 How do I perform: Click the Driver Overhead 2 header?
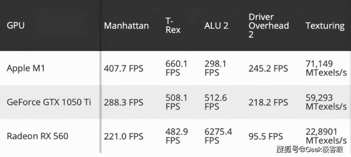click(269, 26)
